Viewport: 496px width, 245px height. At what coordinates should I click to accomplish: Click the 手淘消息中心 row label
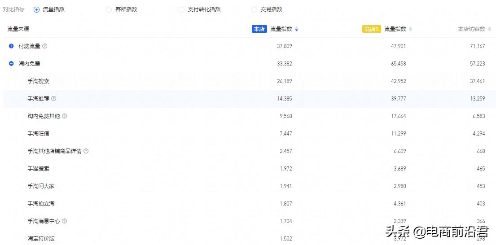[44, 221]
